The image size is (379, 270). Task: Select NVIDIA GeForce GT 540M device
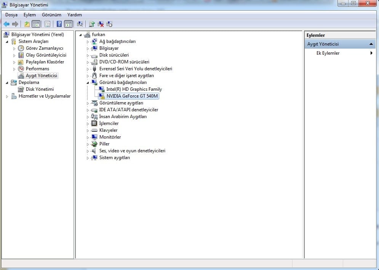point(132,96)
